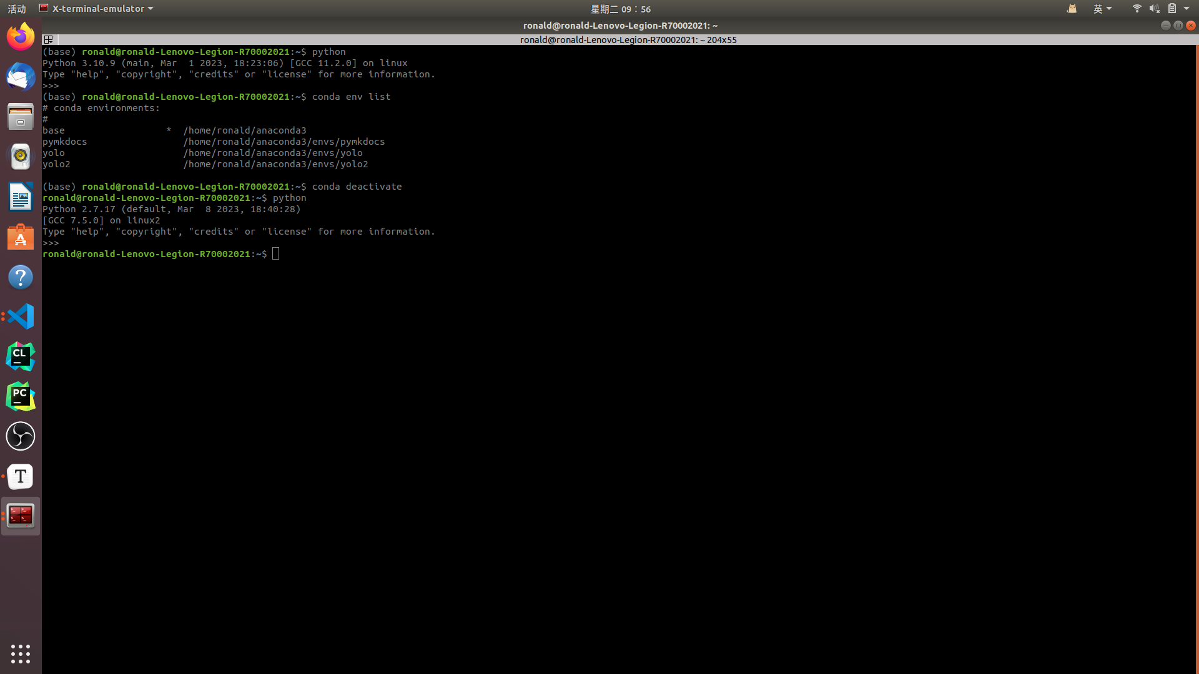The image size is (1199, 674).
Task: Open the clock and calendar panel
Action: pyautogui.click(x=621, y=9)
